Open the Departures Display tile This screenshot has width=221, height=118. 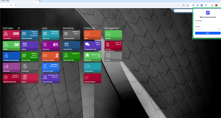tap(71, 35)
